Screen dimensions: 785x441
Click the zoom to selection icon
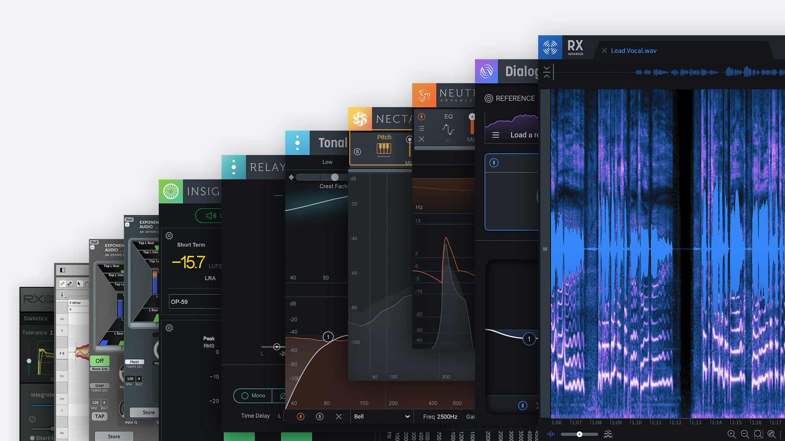(758, 434)
